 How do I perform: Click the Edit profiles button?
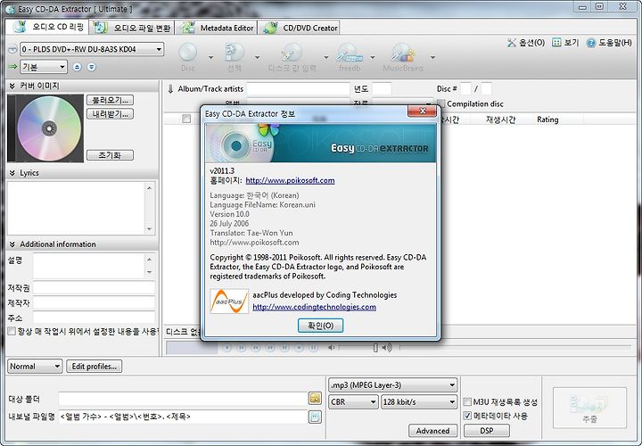click(95, 366)
